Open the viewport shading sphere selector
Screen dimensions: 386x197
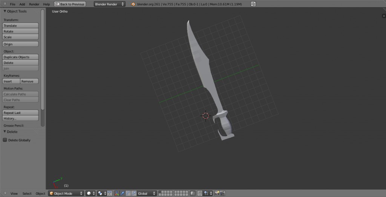point(90,193)
